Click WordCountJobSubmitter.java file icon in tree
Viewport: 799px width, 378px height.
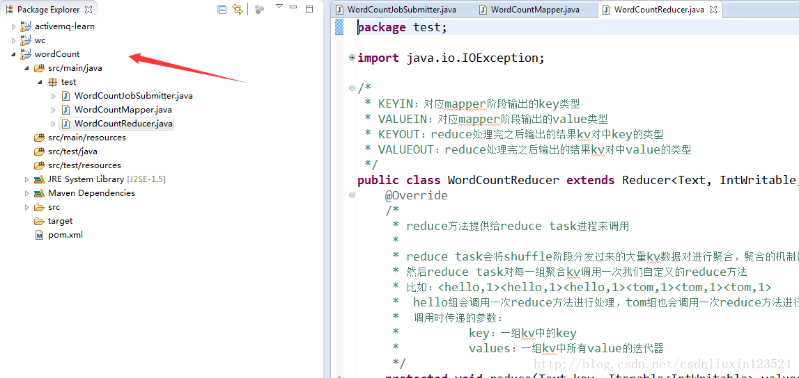pyautogui.click(x=65, y=95)
